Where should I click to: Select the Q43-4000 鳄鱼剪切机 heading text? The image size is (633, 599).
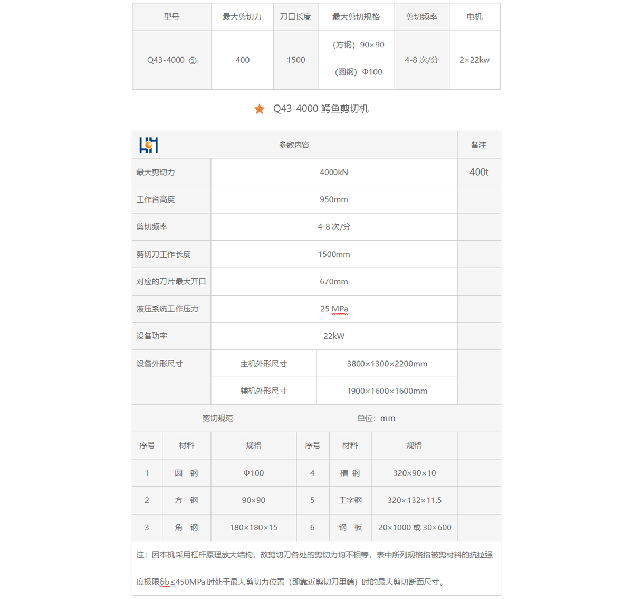click(321, 109)
